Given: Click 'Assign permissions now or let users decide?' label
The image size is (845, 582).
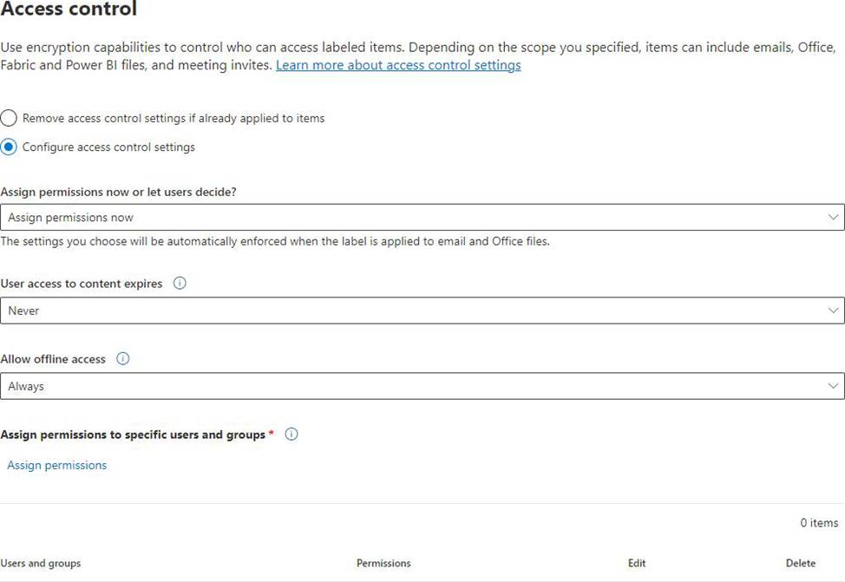Looking at the screenshot, I should pyautogui.click(x=119, y=192).
